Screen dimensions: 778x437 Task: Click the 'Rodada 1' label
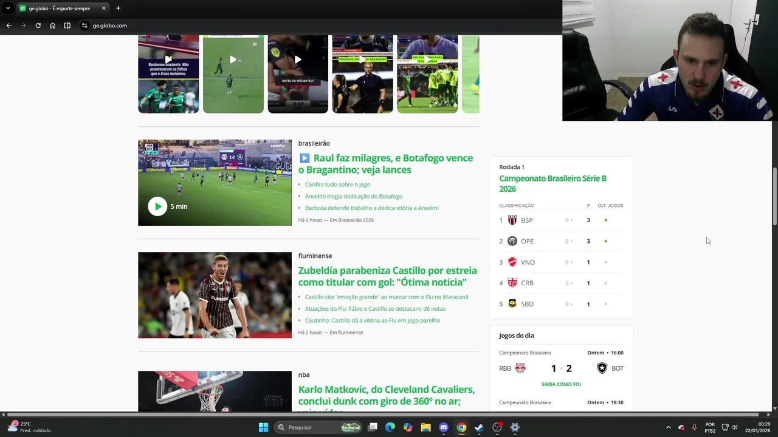coord(512,167)
